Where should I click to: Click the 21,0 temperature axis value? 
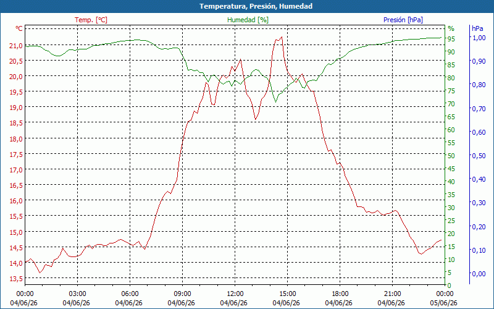pos(16,46)
